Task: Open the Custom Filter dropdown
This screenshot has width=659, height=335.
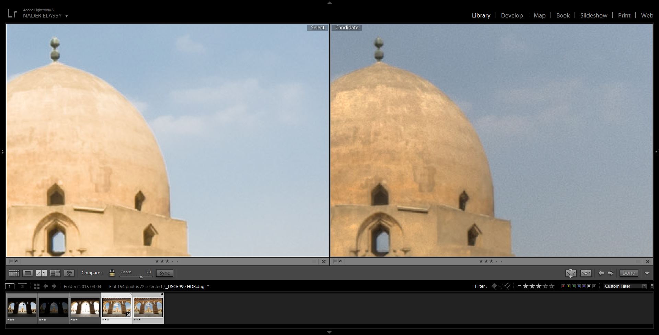Action: click(625, 286)
